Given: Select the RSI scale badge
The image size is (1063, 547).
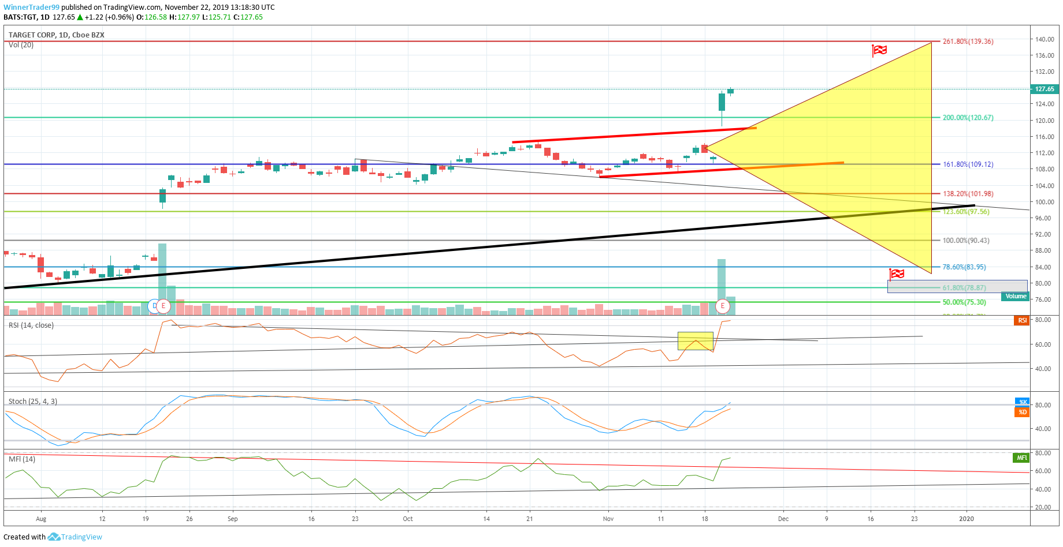Looking at the screenshot, I should pyautogui.click(x=1022, y=320).
